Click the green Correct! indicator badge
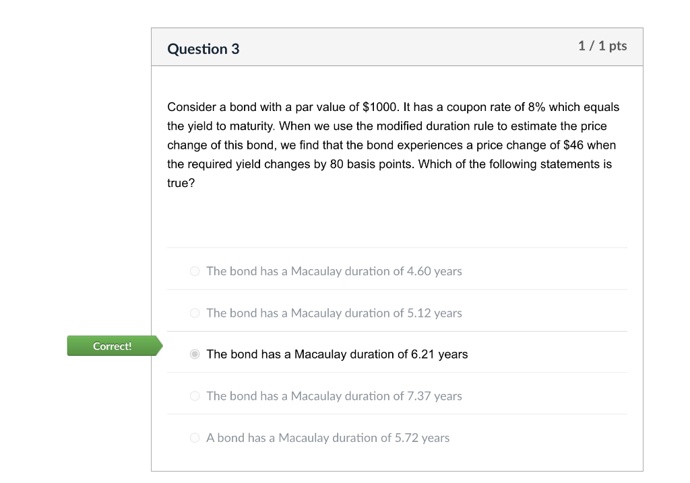 coord(112,346)
